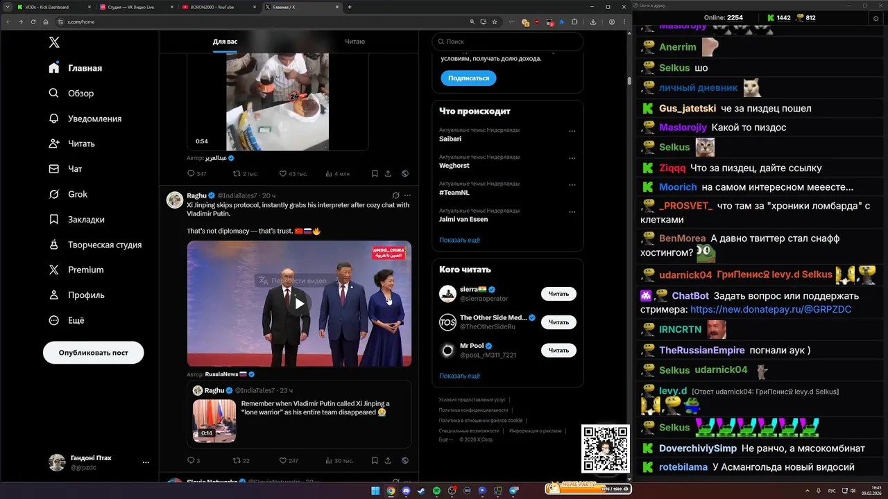Open account menu dots next to @grpzdc
Image resolution: width=888 pixels, height=499 pixels.
click(x=146, y=462)
